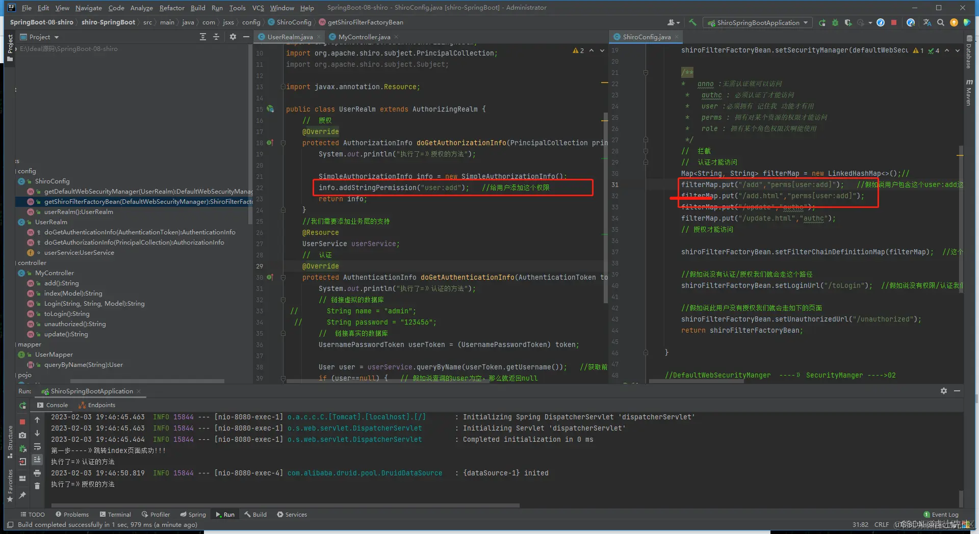Expand all nodes in the Project panel
The image size is (979, 534).
[203, 37]
